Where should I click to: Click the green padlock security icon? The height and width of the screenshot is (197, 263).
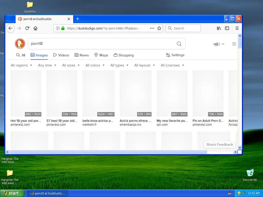(63, 28)
